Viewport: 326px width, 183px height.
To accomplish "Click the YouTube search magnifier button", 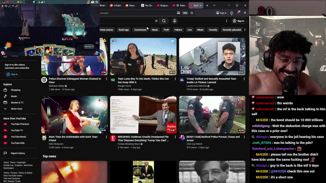I will click(x=164, y=21).
